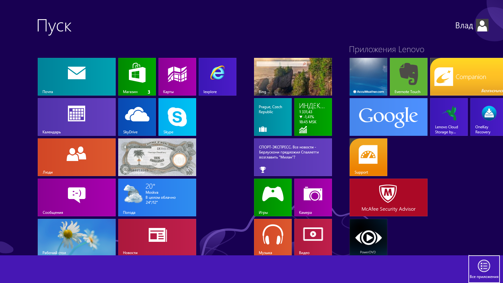503x283 pixels.
Task: Open the Камера camera tile
Action: (x=313, y=197)
